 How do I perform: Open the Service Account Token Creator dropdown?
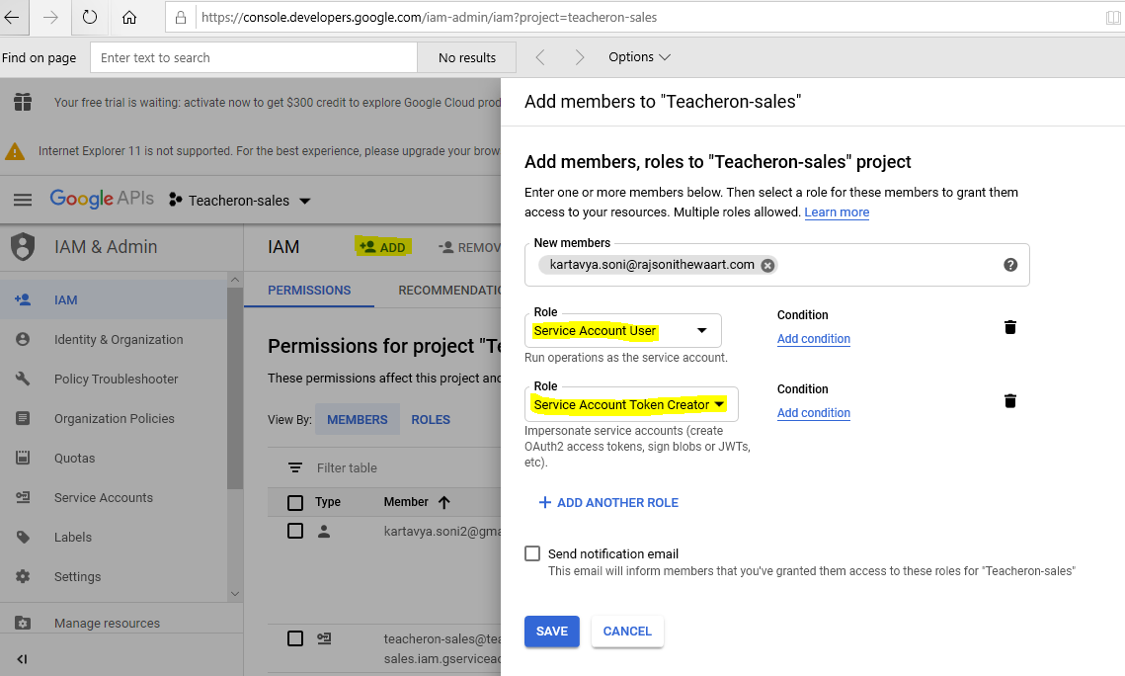pos(631,405)
